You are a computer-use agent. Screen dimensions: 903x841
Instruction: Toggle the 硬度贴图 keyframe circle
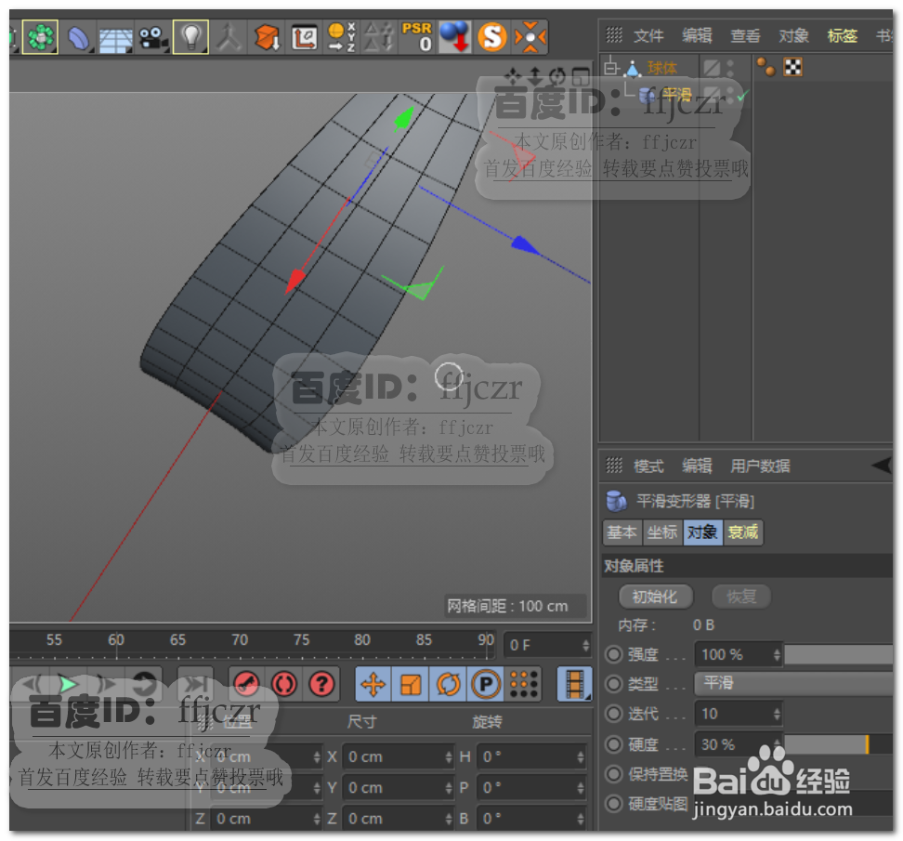tap(614, 803)
